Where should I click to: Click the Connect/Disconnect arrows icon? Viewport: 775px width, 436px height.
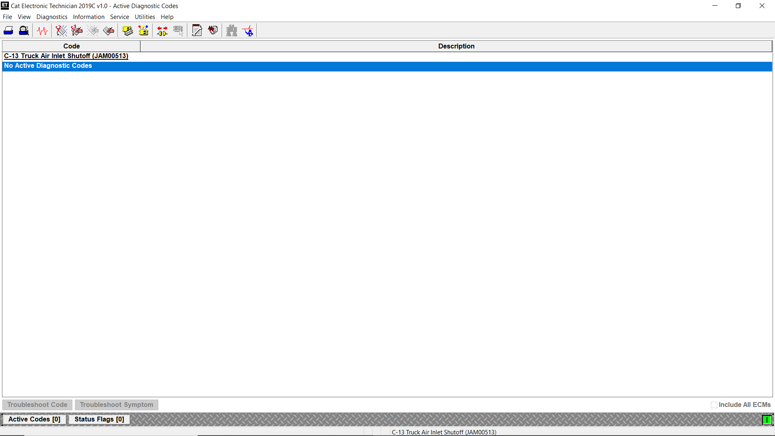[x=162, y=31]
